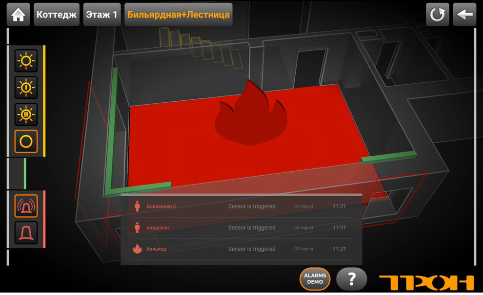Switch off alarm with silent siren icon
Screen dimensions: 483x295
26,233
